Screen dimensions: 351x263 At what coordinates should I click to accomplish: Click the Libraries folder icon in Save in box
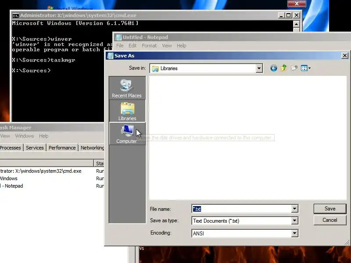pos(155,68)
